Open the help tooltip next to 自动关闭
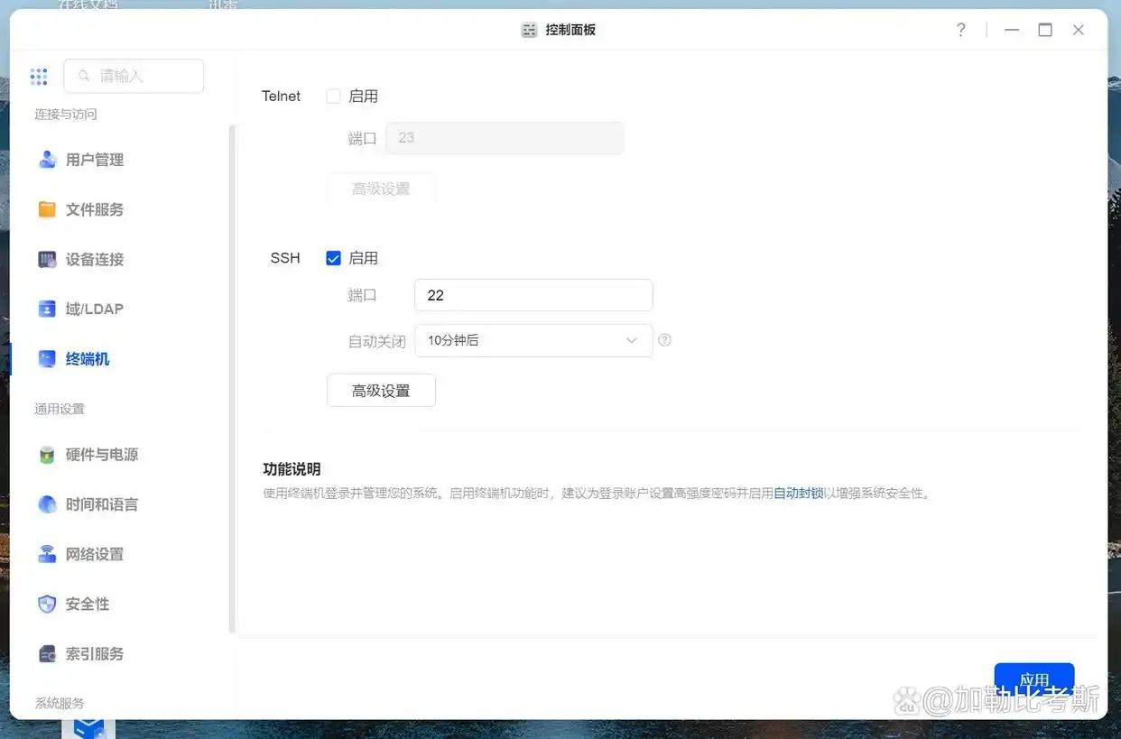Image resolution: width=1121 pixels, height=739 pixels. click(665, 340)
